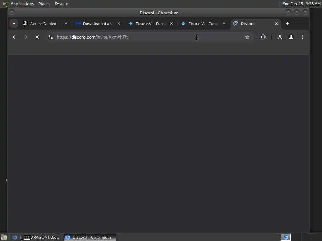This screenshot has height=241, width=322.
Task: Click the window menu button at title bar left
Action: pyautogui.click(x=12, y=13)
